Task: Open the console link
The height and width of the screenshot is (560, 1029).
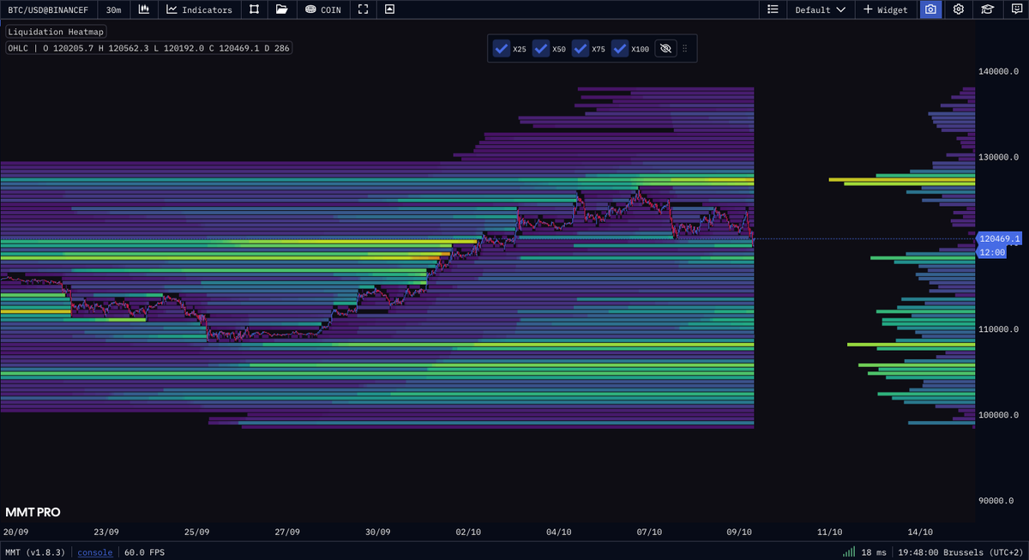Action: (x=95, y=552)
